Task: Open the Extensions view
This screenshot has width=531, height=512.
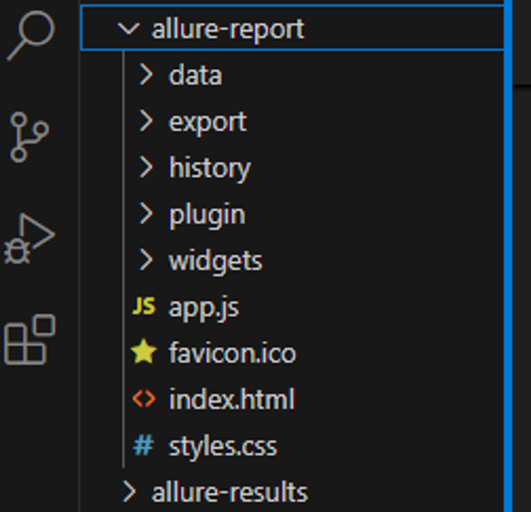Action: click(30, 340)
